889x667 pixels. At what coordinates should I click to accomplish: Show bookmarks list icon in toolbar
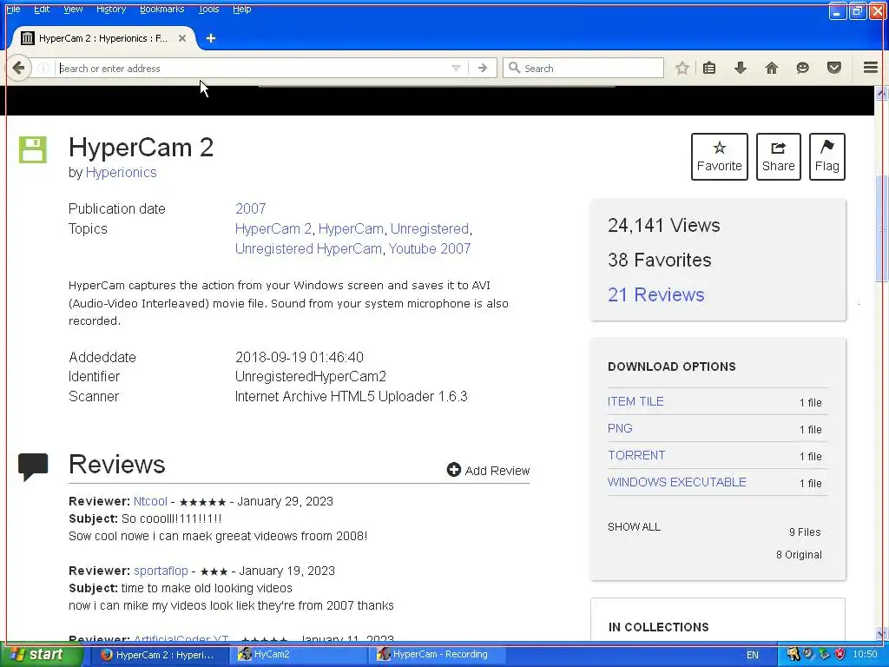tap(709, 68)
